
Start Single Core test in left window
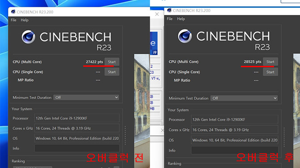pyautogui.click(x=112, y=72)
